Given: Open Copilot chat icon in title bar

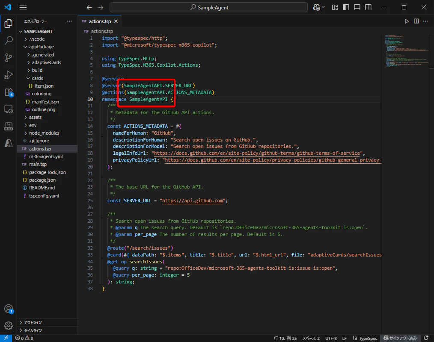Looking at the screenshot, I should [x=316, y=7].
